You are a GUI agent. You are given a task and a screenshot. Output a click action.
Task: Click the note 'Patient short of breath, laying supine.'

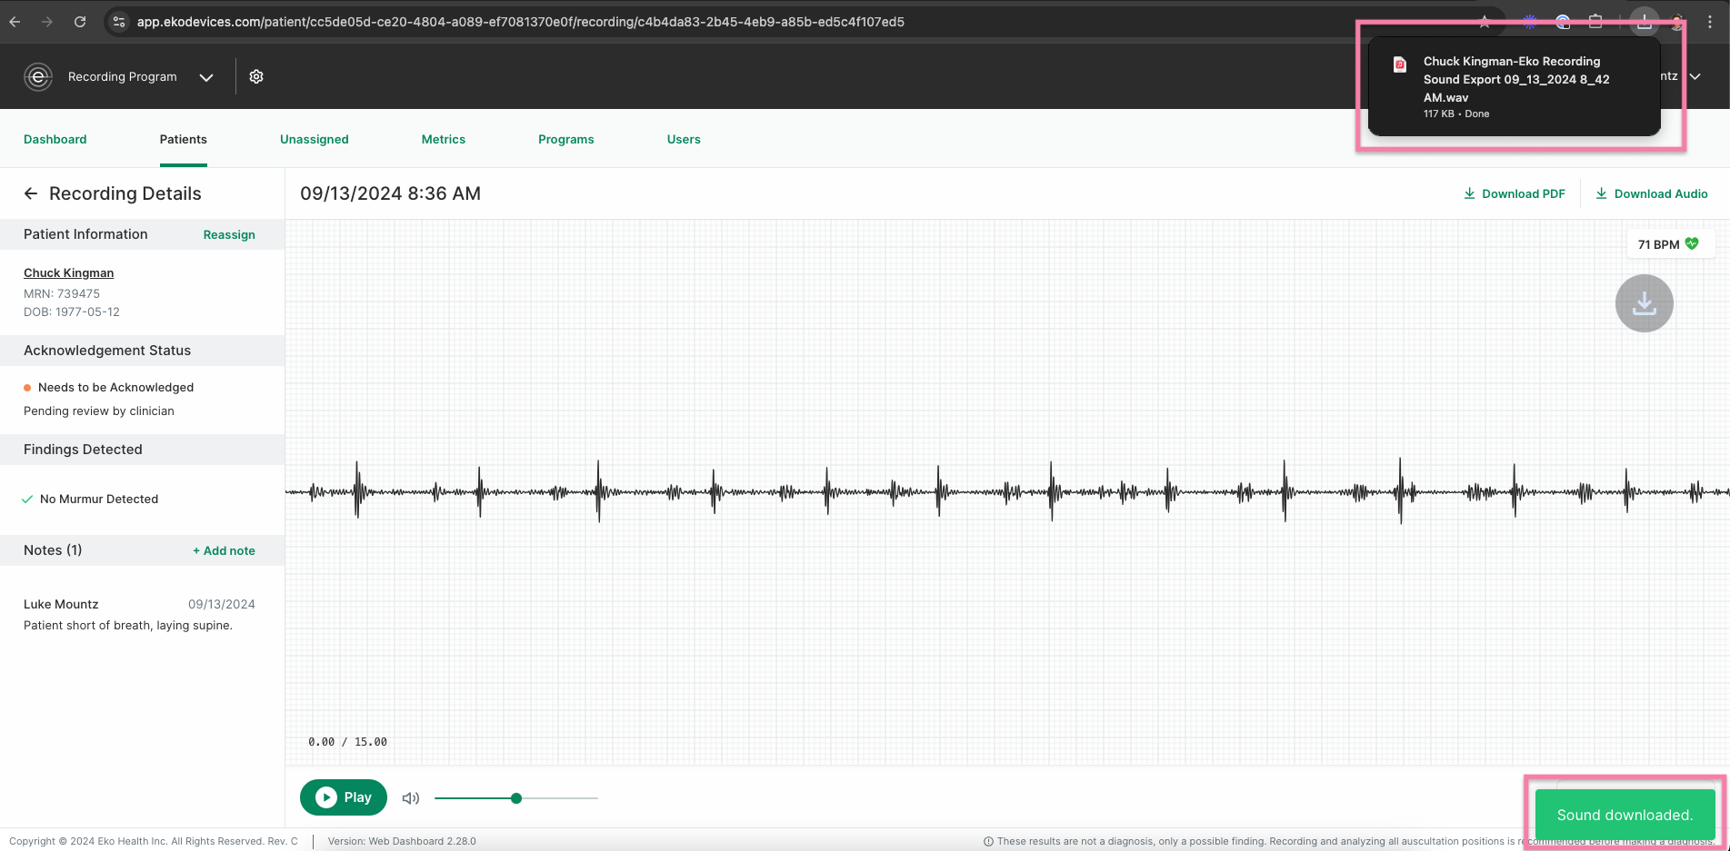pos(128,625)
